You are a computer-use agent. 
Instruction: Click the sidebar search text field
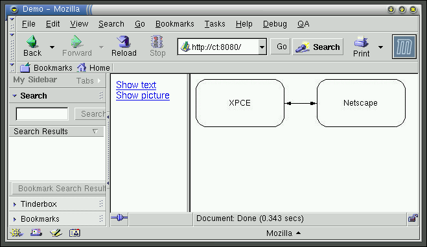tap(42, 113)
